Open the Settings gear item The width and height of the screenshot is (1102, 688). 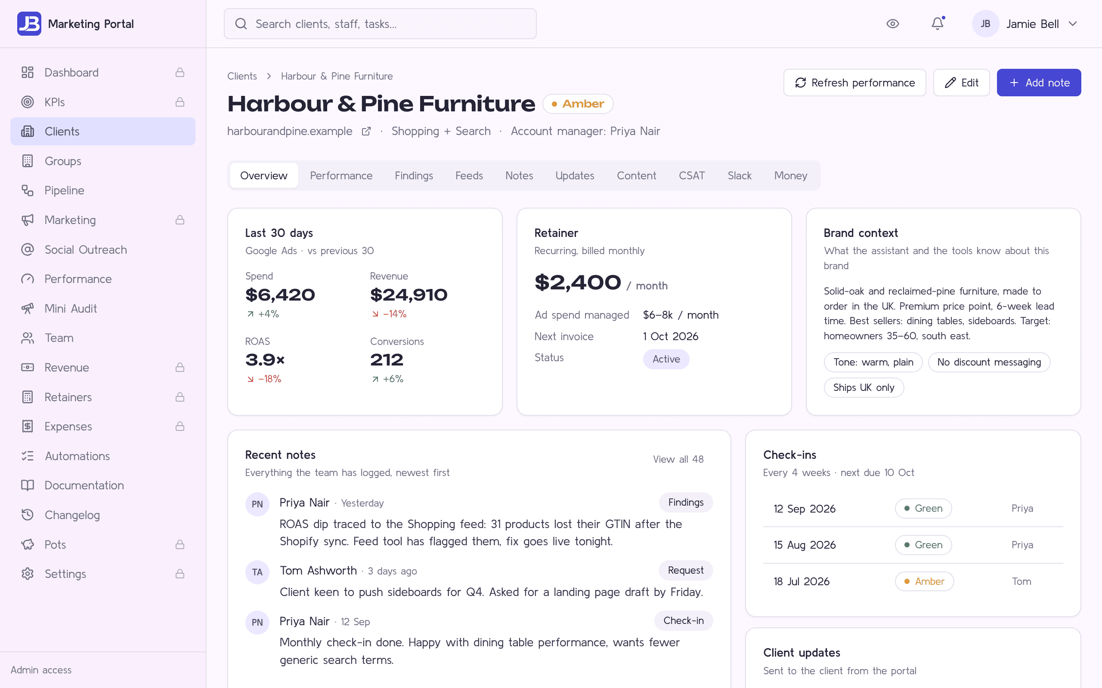pos(102,574)
